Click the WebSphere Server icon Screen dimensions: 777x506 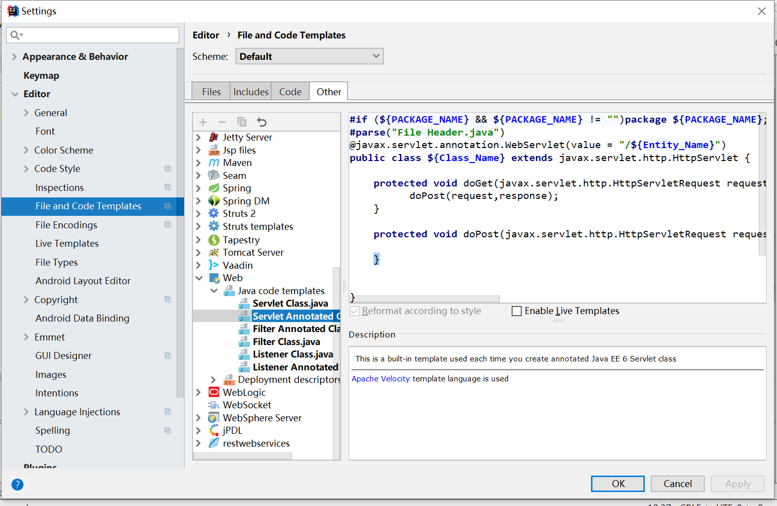[x=214, y=418]
